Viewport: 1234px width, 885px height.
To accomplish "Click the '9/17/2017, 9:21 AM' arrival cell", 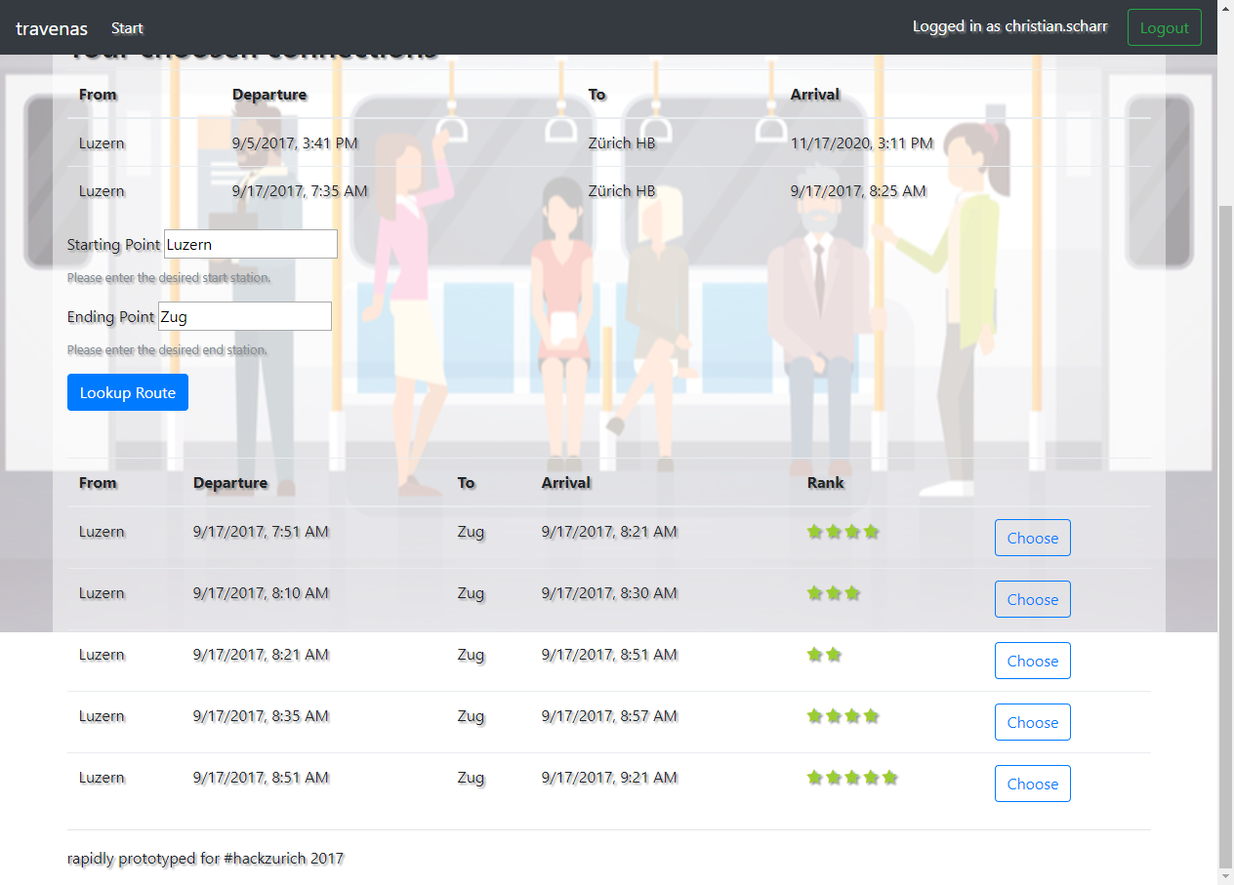I will tap(609, 778).
